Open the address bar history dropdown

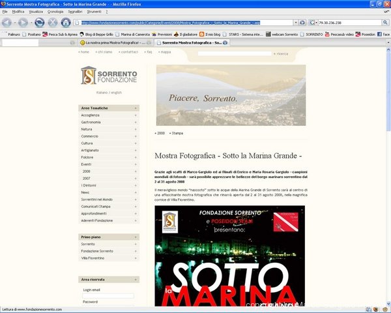[296, 23]
